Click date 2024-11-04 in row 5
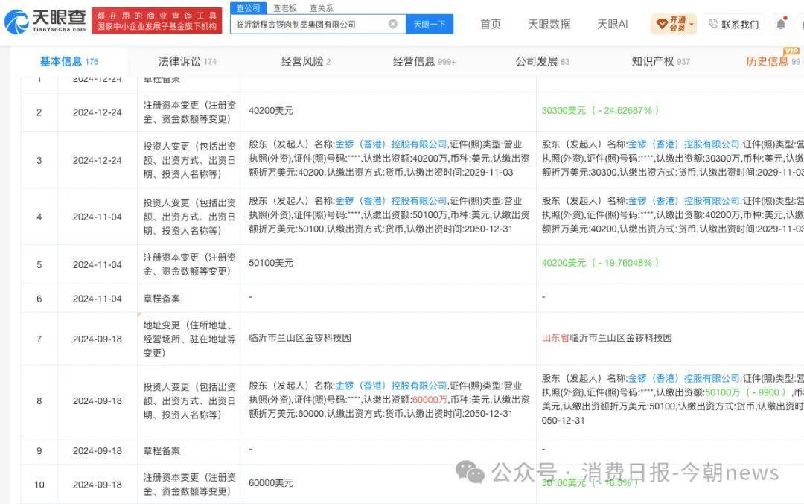The width and height of the screenshot is (804, 504). tap(98, 264)
